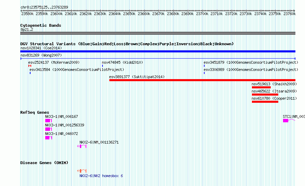The image size is (305, 186).
Task: Click the esv3891377 (Suktitipat2014) red loss bar
Action: coord(202,80)
